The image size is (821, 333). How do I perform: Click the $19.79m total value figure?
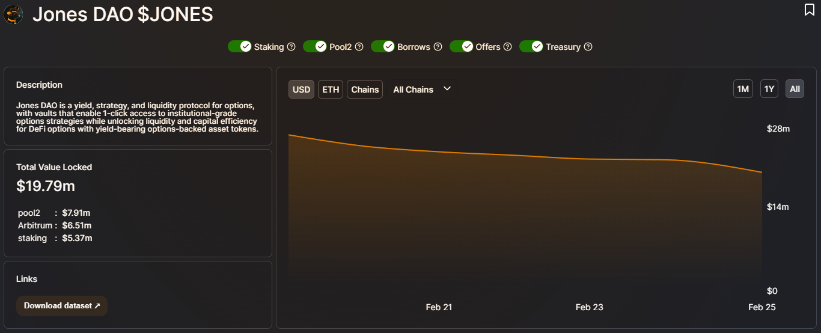(x=46, y=186)
